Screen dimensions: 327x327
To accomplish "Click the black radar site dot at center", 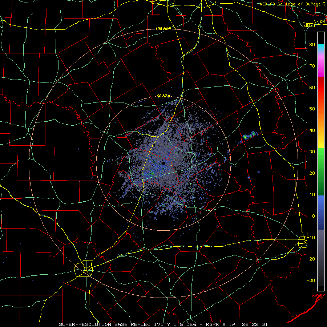I will click(x=164, y=163).
